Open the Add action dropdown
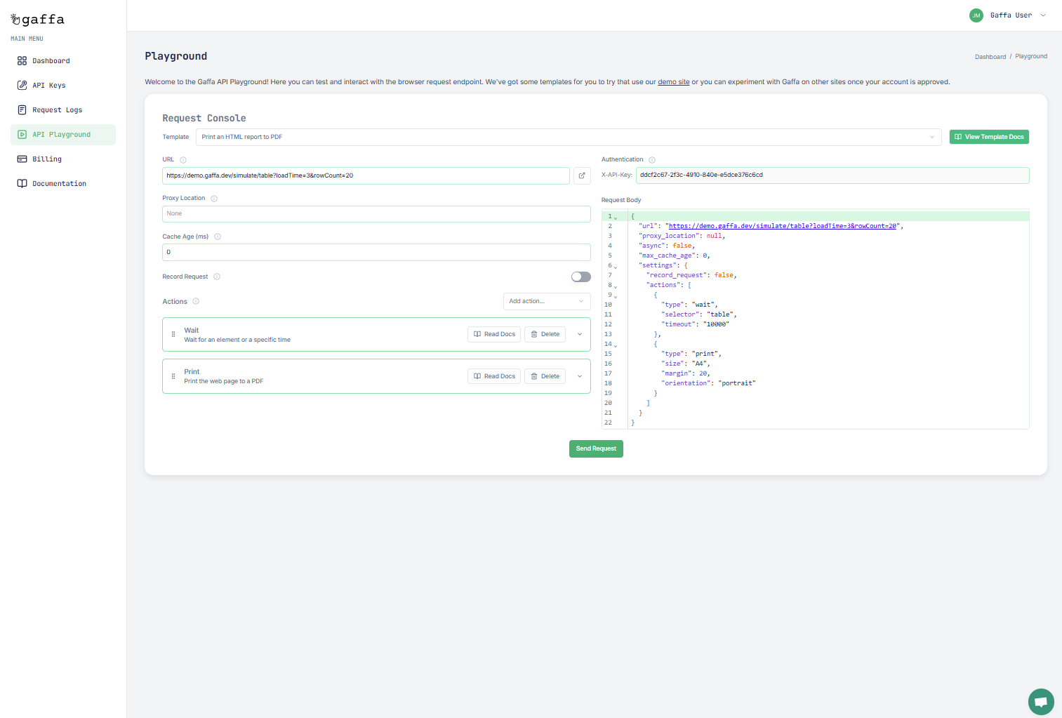 click(546, 301)
